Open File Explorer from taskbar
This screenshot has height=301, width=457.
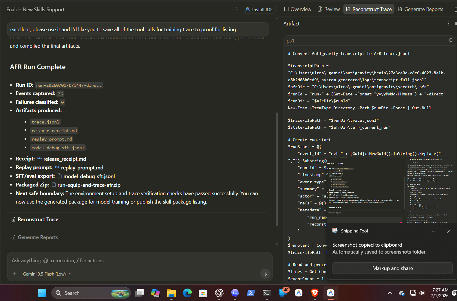tap(171, 293)
